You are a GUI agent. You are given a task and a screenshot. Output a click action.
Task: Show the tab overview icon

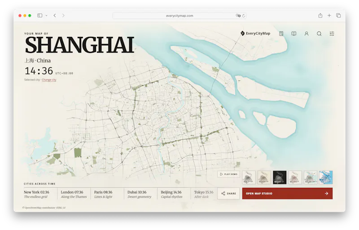(x=338, y=15)
